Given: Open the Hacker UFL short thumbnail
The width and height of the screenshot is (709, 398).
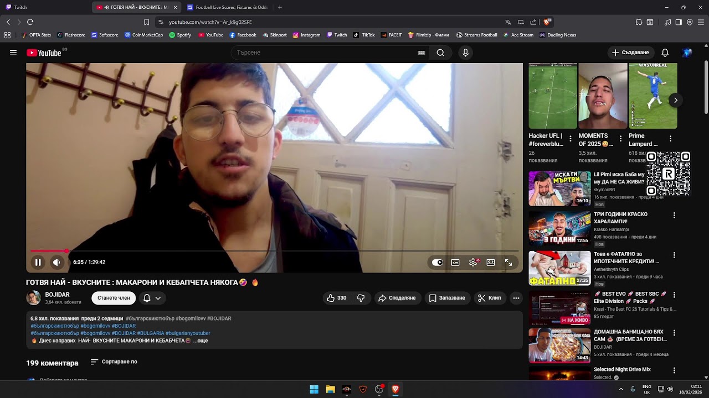Looking at the screenshot, I should [553, 96].
